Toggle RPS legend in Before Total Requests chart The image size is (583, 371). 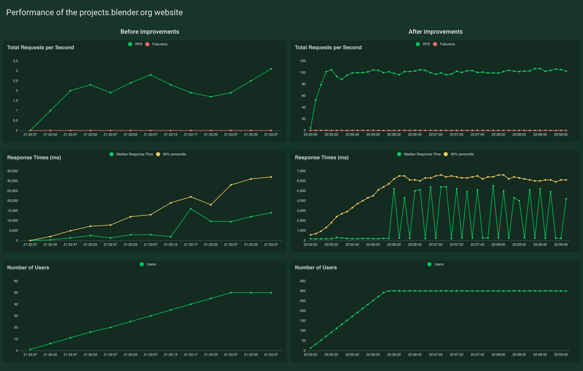coord(135,44)
